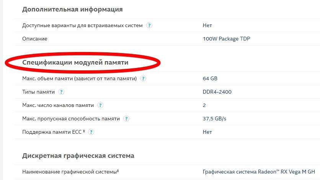The image size is (320, 180).
Task: Click the "DDR4-2400" memory type value
Action: [x=217, y=92]
